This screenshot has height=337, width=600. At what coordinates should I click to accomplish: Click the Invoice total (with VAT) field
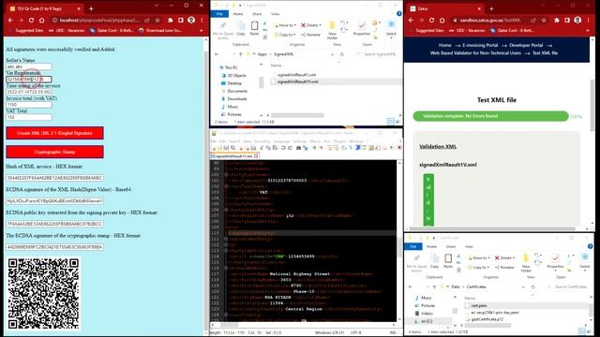[x=29, y=104]
